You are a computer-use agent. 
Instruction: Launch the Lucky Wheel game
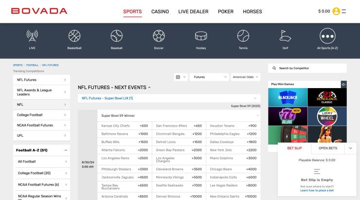coord(327,116)
